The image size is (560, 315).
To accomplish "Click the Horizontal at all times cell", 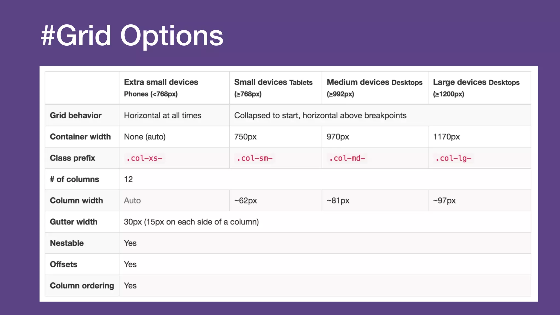I will click(x=162, y=115).
